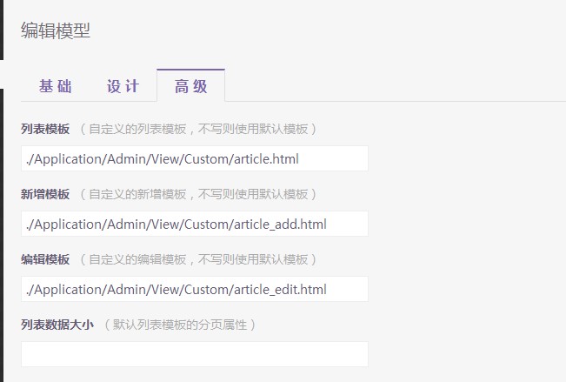Image resolution: width=566 pixels, height=382 pixels.
Task: Focus the 列表模板 path input field
Action: click(x=195, y=158)
